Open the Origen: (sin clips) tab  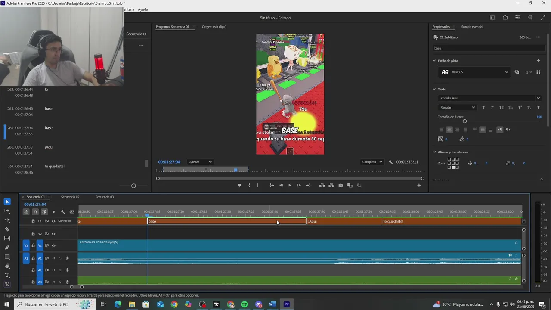214,27
